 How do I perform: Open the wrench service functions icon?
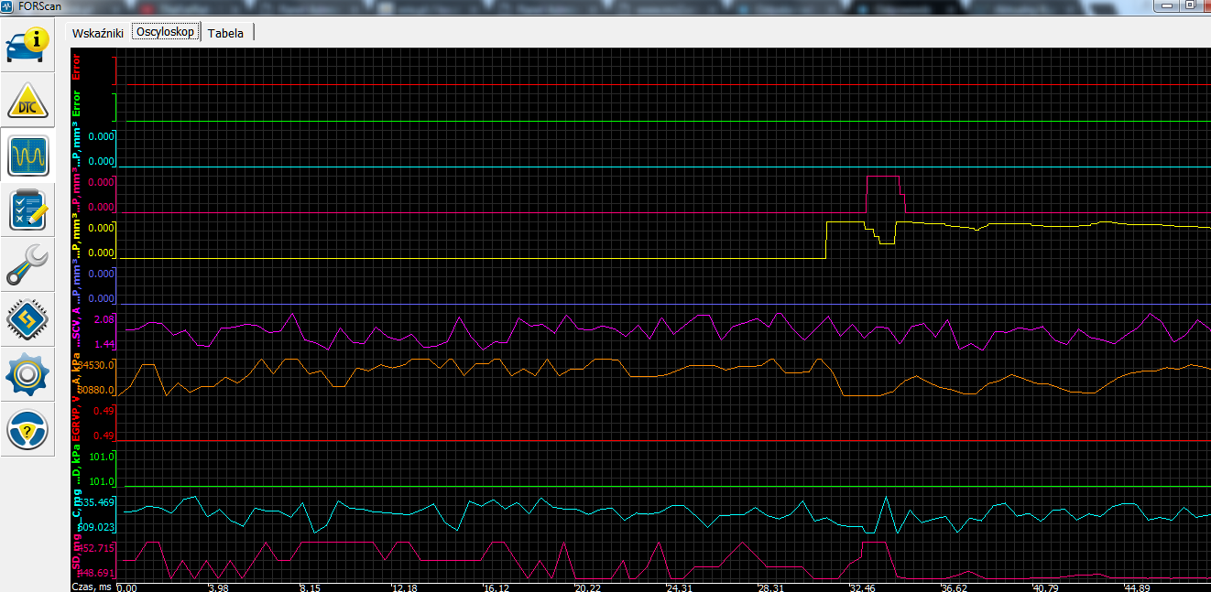tap(28, 265)
